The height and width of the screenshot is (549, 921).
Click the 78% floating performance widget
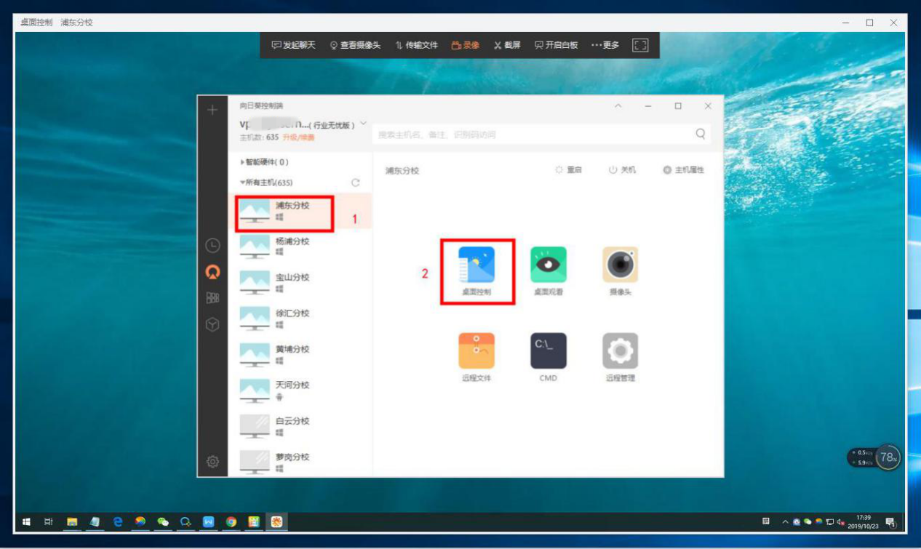(x=888, y=457)
